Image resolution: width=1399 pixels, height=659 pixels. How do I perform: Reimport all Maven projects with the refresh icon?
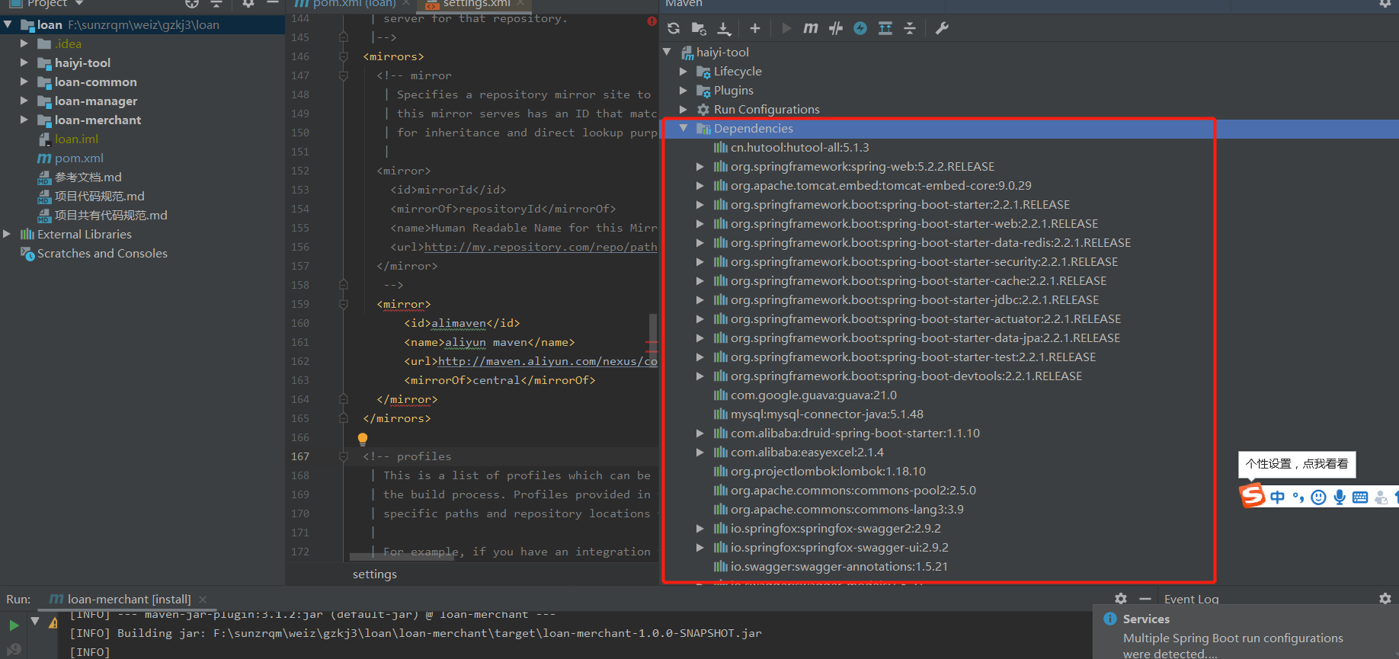coord(674,28)
